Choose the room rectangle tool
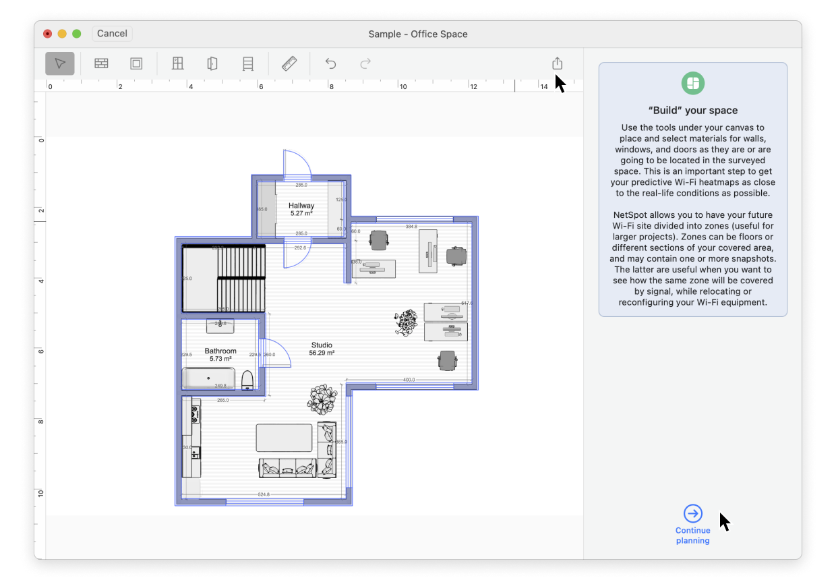836x580 pixels. tap(136, 63)
